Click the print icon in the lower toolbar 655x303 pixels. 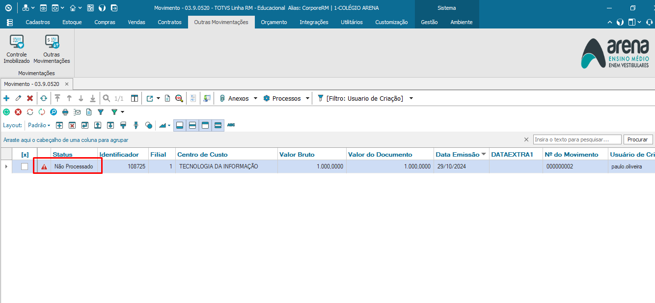point(65,112)
